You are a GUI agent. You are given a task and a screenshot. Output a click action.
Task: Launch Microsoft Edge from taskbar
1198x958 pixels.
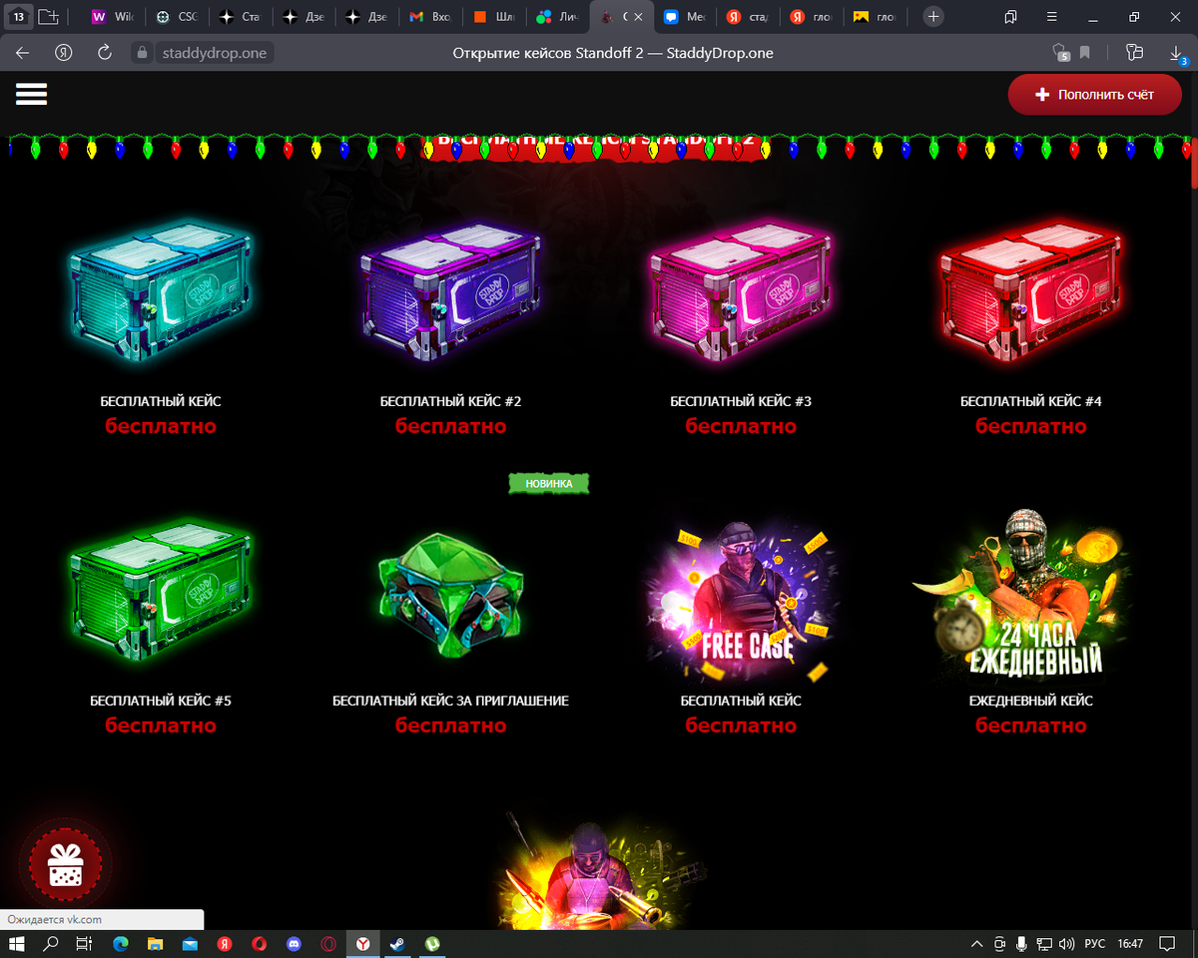121,943
